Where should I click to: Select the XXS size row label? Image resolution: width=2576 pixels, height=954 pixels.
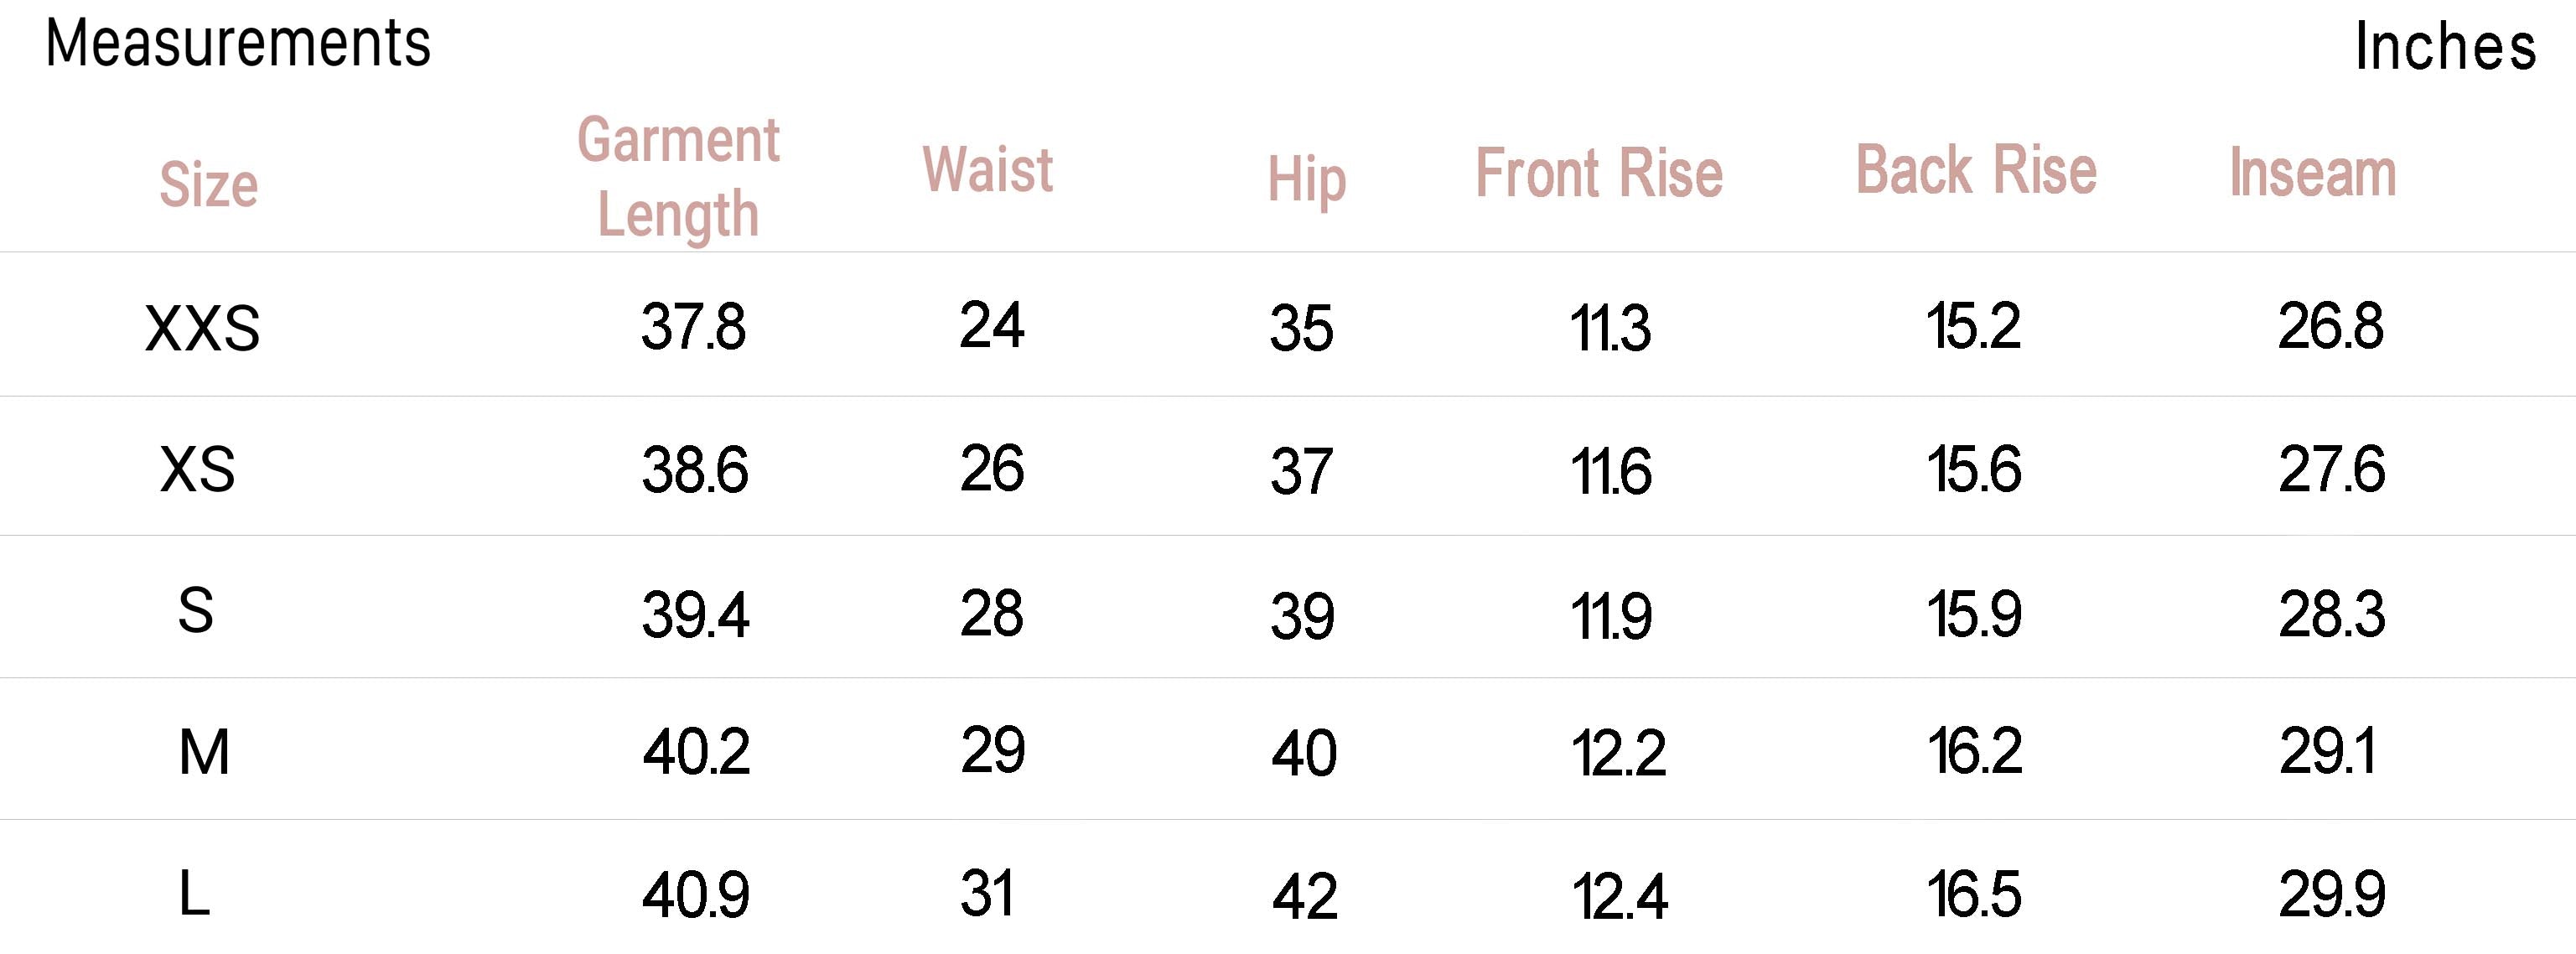[x=202, y=328]
